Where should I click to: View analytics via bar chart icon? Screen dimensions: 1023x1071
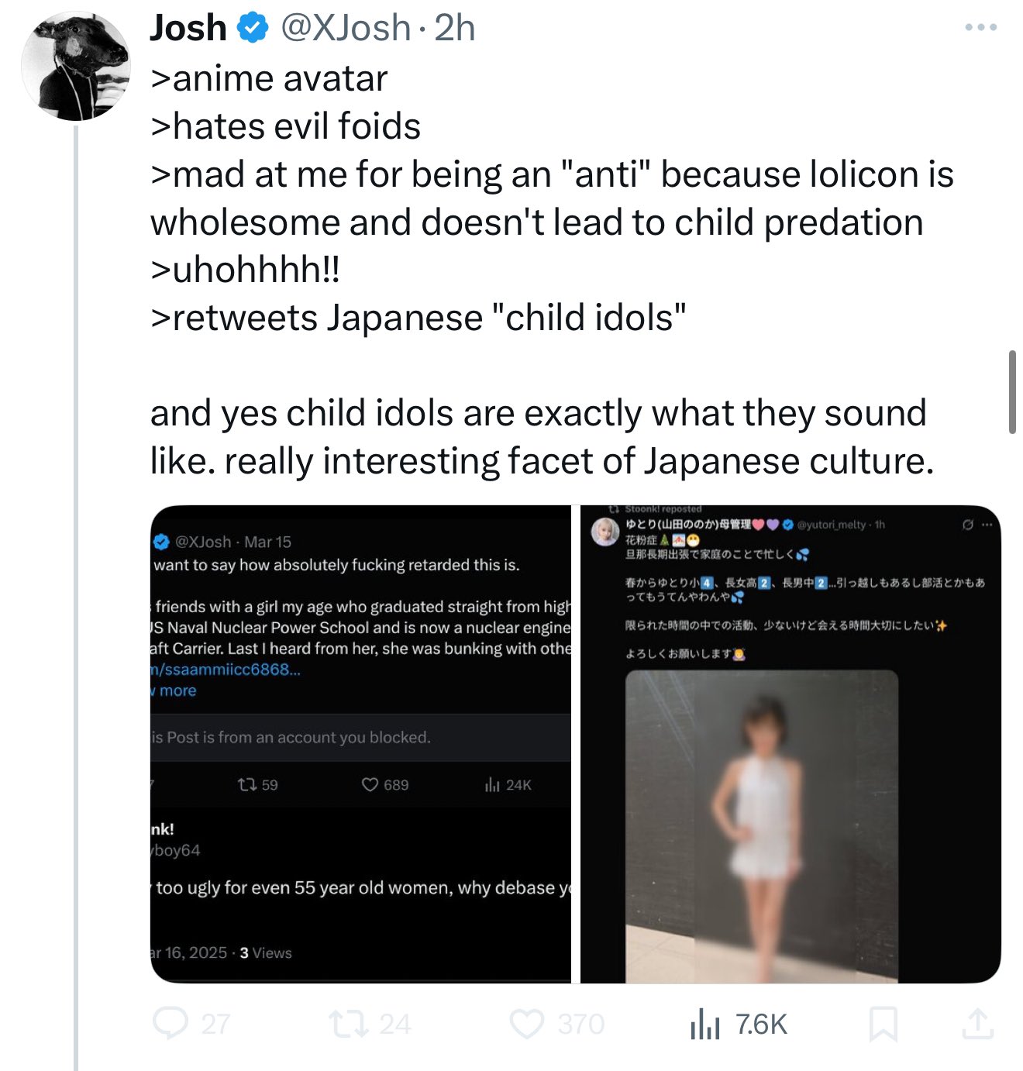(704, 1024)
